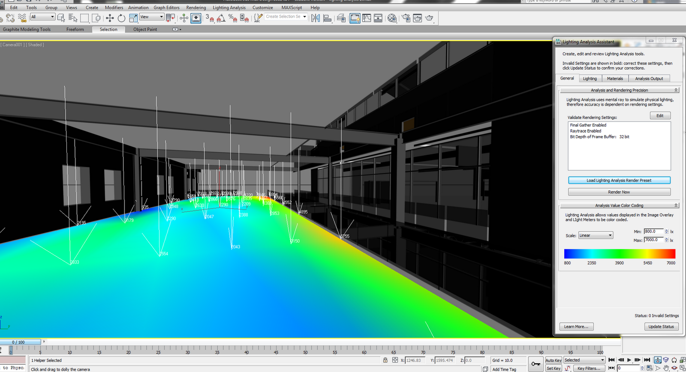
Task: Open Select by Name list
Action: (73, 18)
